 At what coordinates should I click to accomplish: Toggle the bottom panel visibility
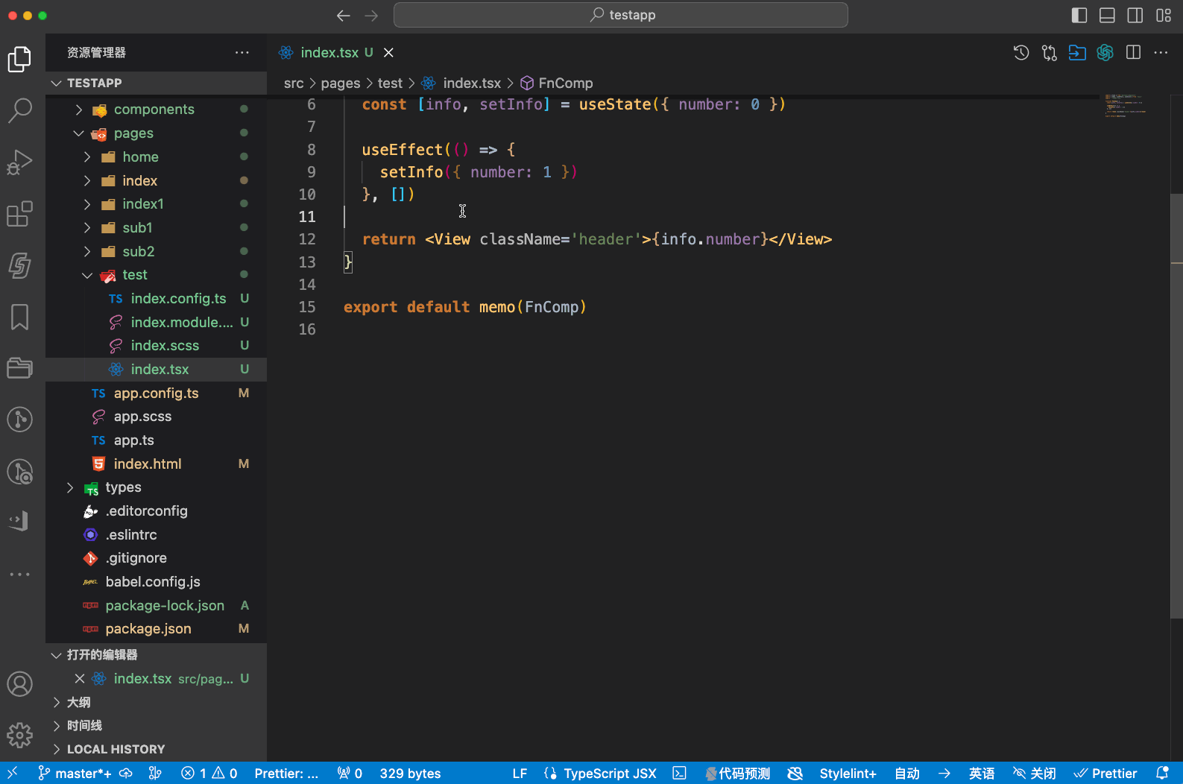1108,16
